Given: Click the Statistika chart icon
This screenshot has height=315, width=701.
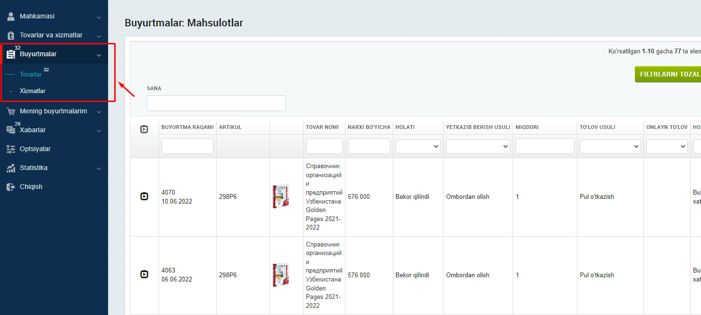Looking at the screenshot, I should point(11,168).
